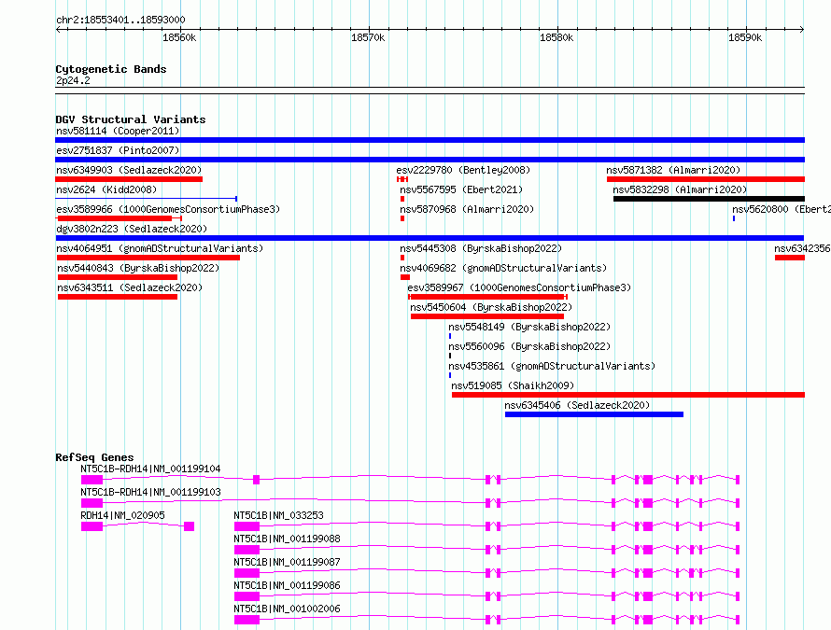
Task: Click the blue bar under dgv3802n223
Action: 430,238
